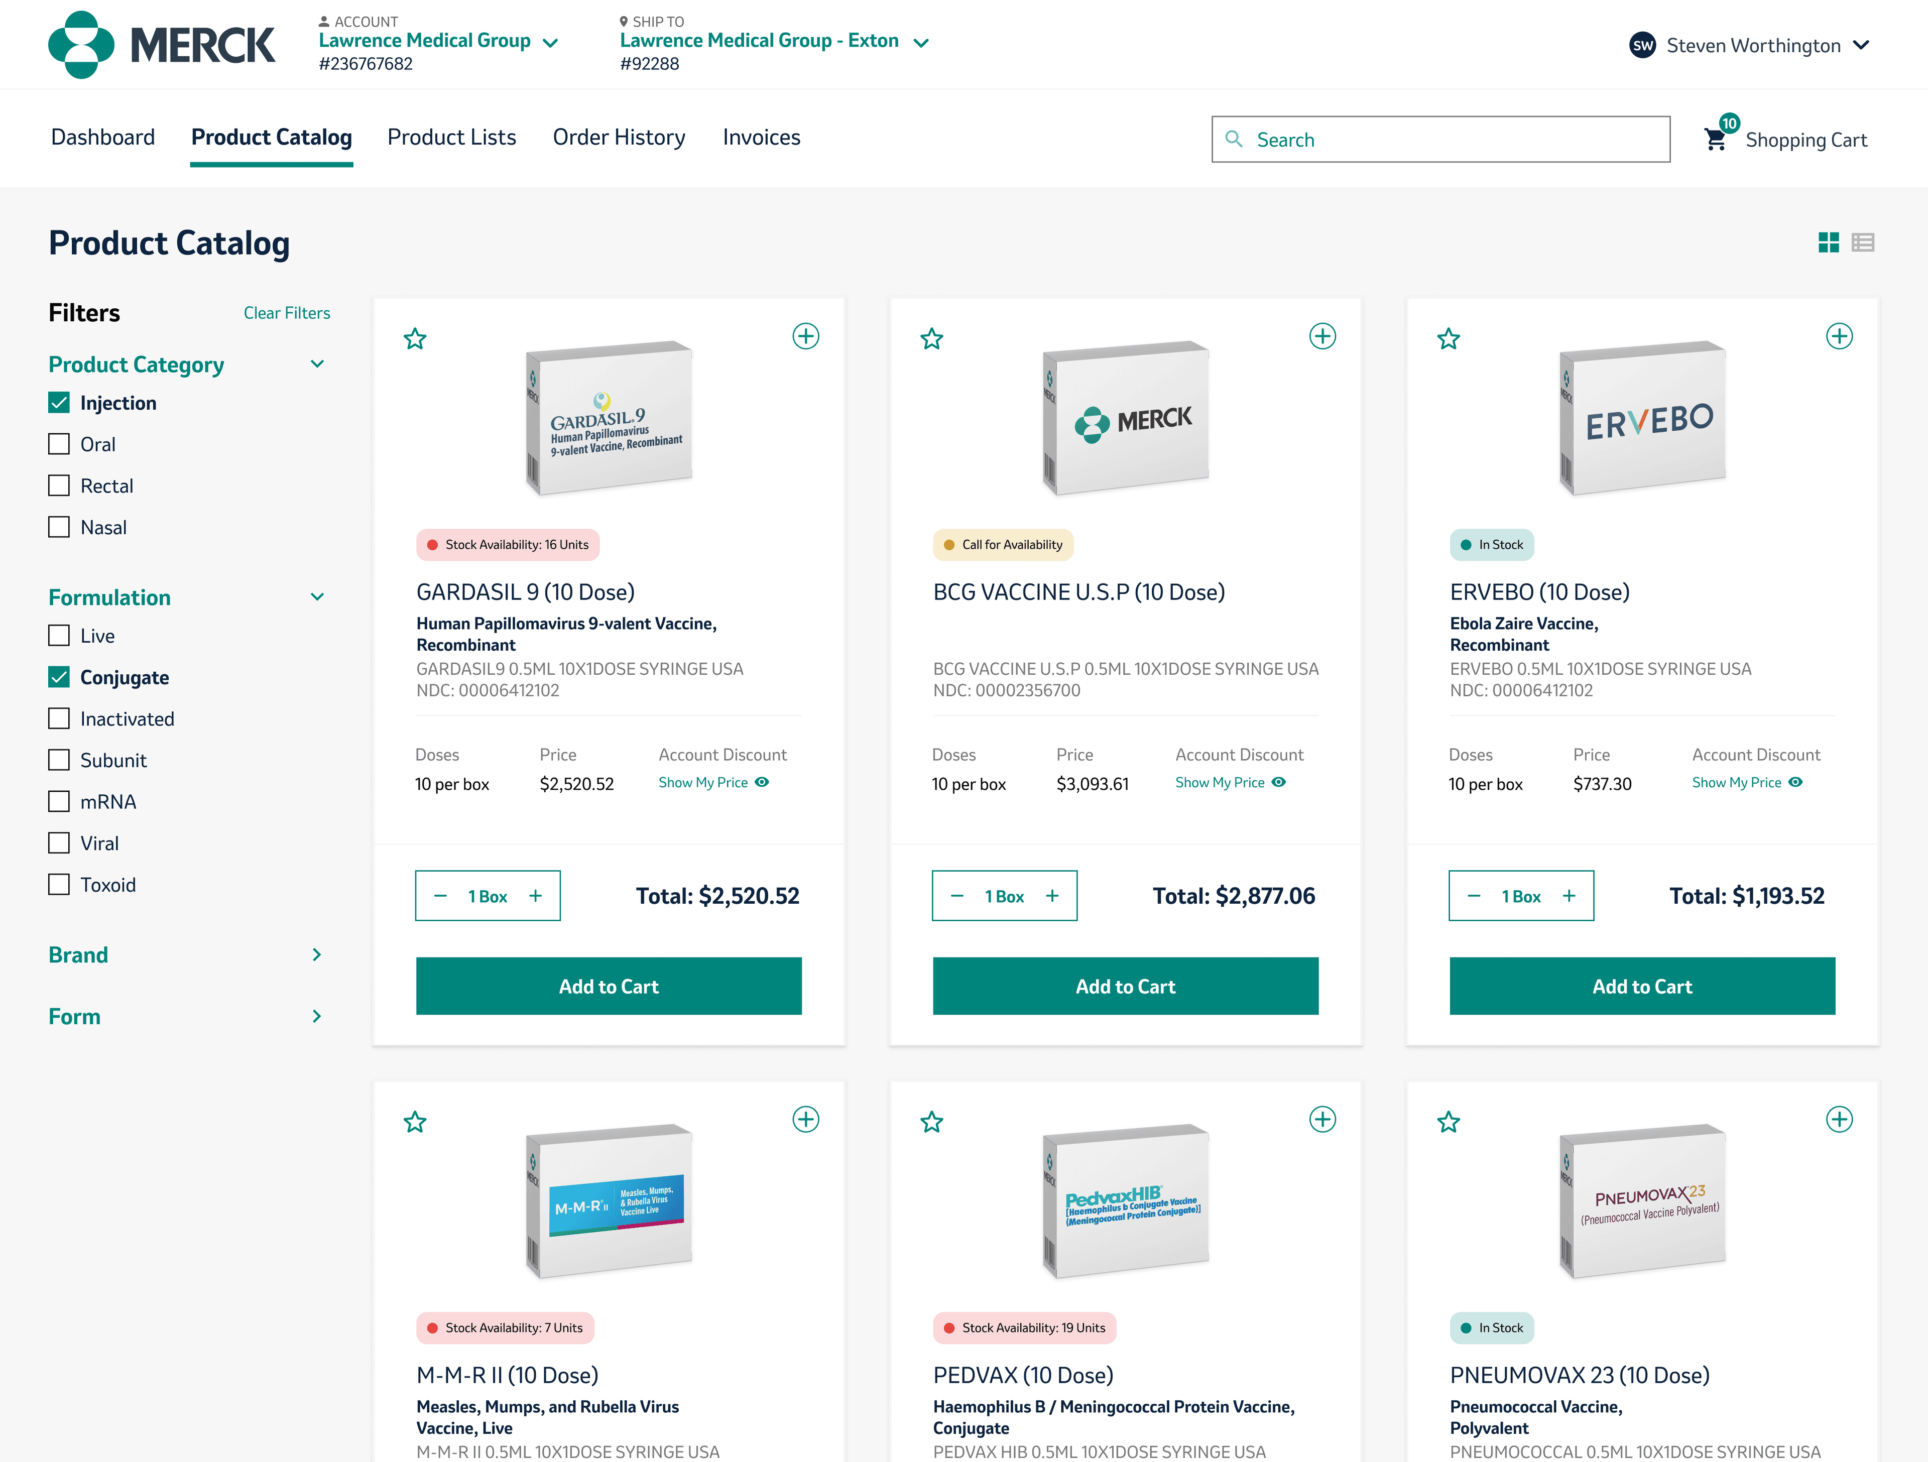
Task: Add ERVEBO to a list with plus icon
Action: [1839, 336]
